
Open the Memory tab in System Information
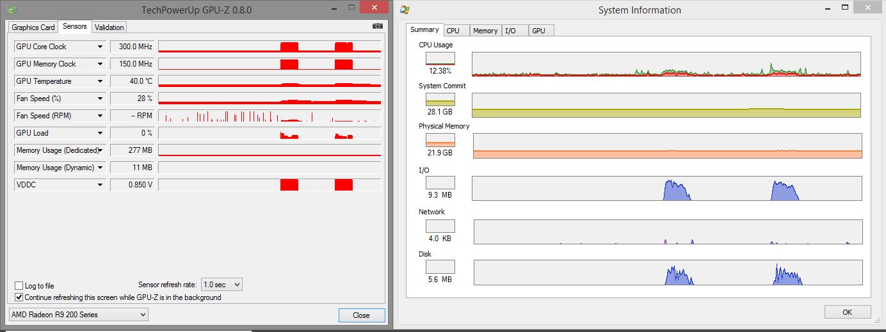pos(486,31)
